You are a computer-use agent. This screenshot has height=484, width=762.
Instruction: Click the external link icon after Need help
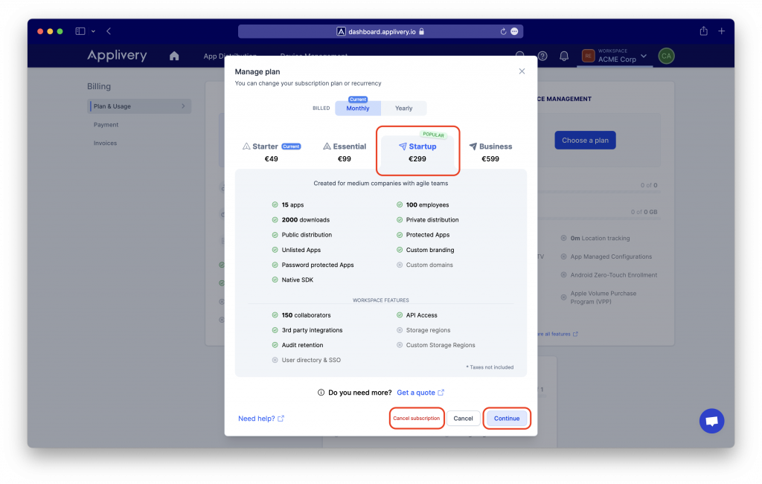pyautogui.click(x=281, y=419)
